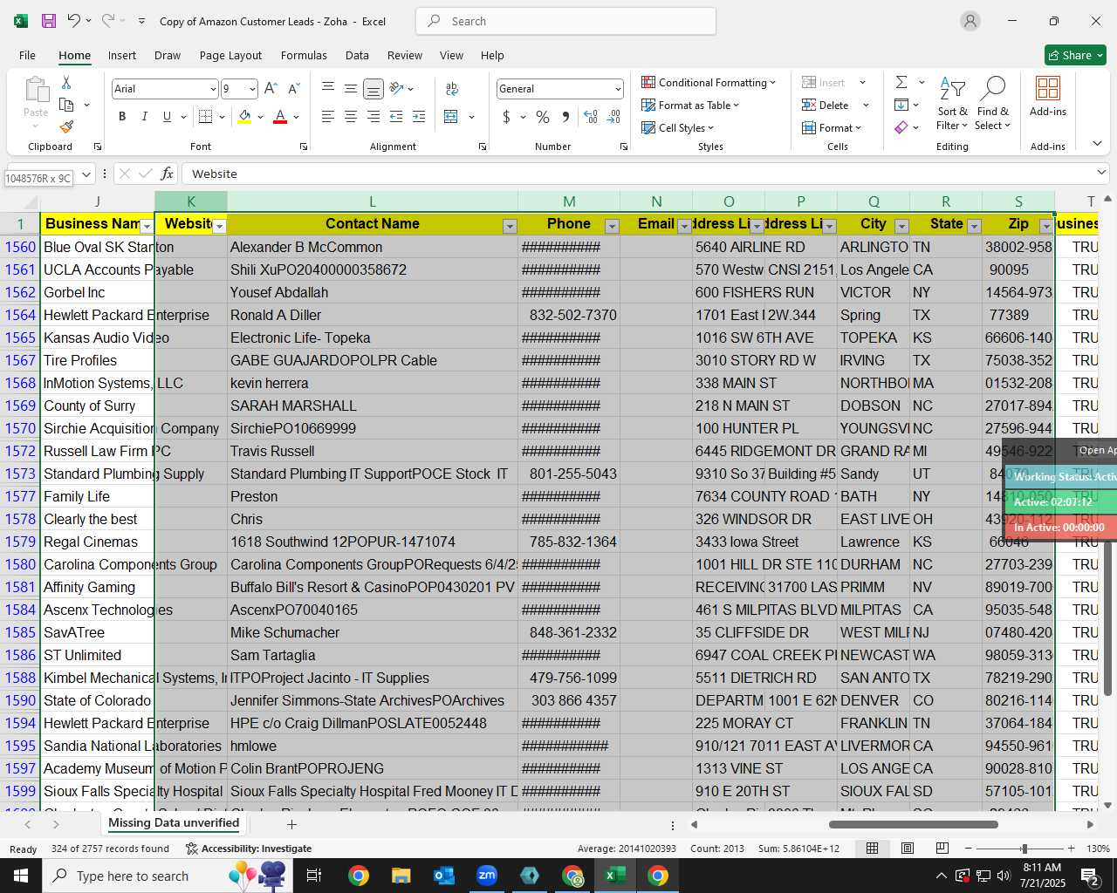Click the Fill down icon
This screenshot has height=893, width=1117.
pos(901,105)
